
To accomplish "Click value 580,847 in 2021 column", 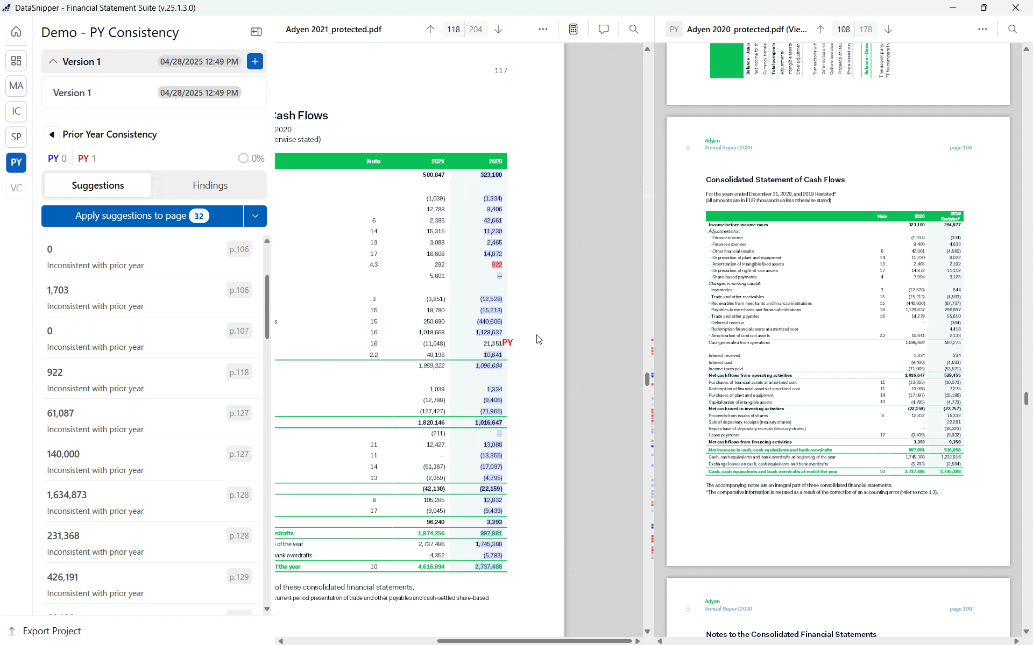I will click(x=434, y=175).
